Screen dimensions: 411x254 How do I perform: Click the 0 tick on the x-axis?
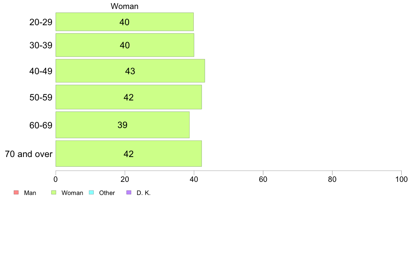click(56, 179)
